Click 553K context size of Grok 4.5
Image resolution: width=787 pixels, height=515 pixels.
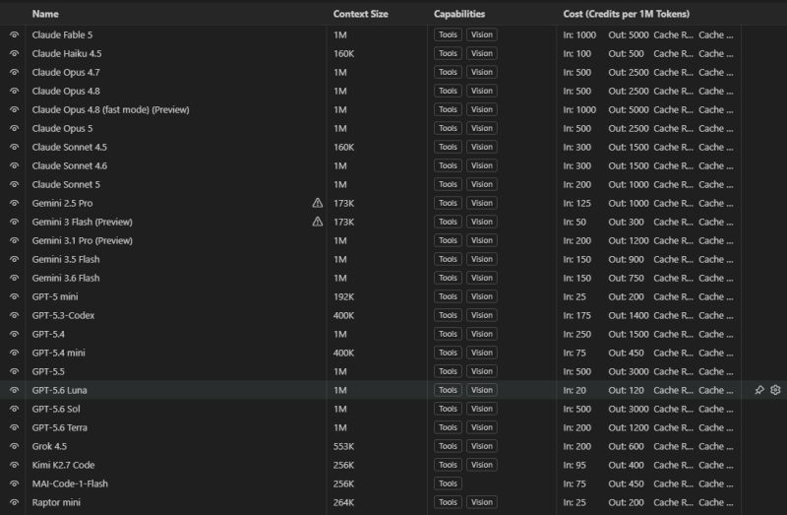[343, 446]
